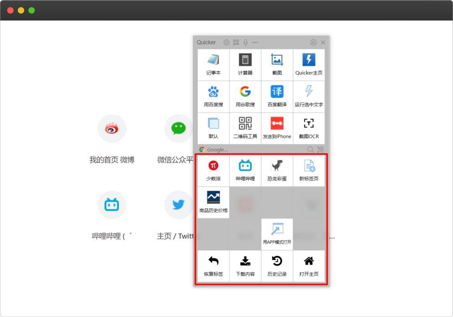Open the Quicker主页 action
This screenshot has width=453, height=317.
pyautogui.click(x=309, y=65)
